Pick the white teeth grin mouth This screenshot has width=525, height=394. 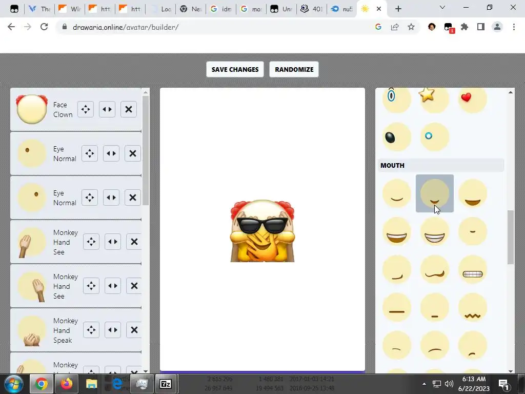point(435,231)
